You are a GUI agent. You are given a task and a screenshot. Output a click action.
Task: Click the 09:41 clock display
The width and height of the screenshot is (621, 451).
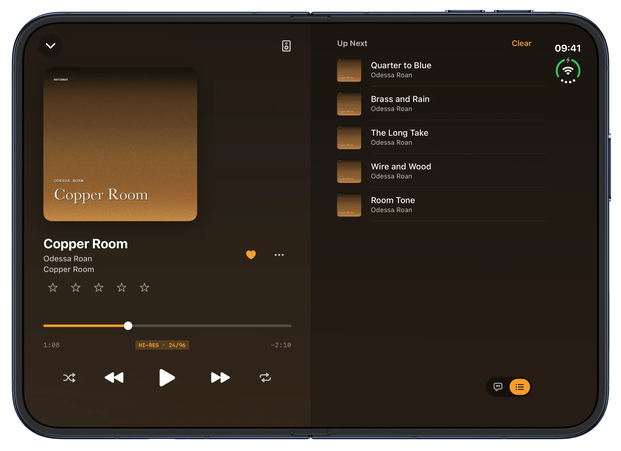click(568, 48)
